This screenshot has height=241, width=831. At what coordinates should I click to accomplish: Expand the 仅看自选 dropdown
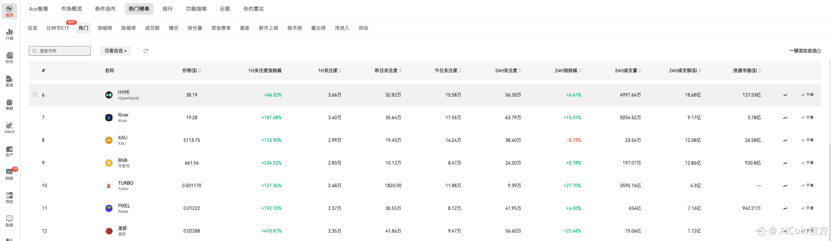coord(116,51)
